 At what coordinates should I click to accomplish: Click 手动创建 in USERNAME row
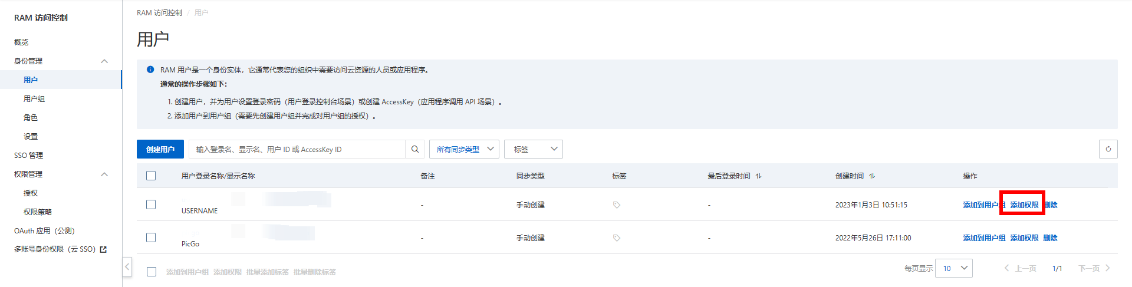(x=530, y=205)
